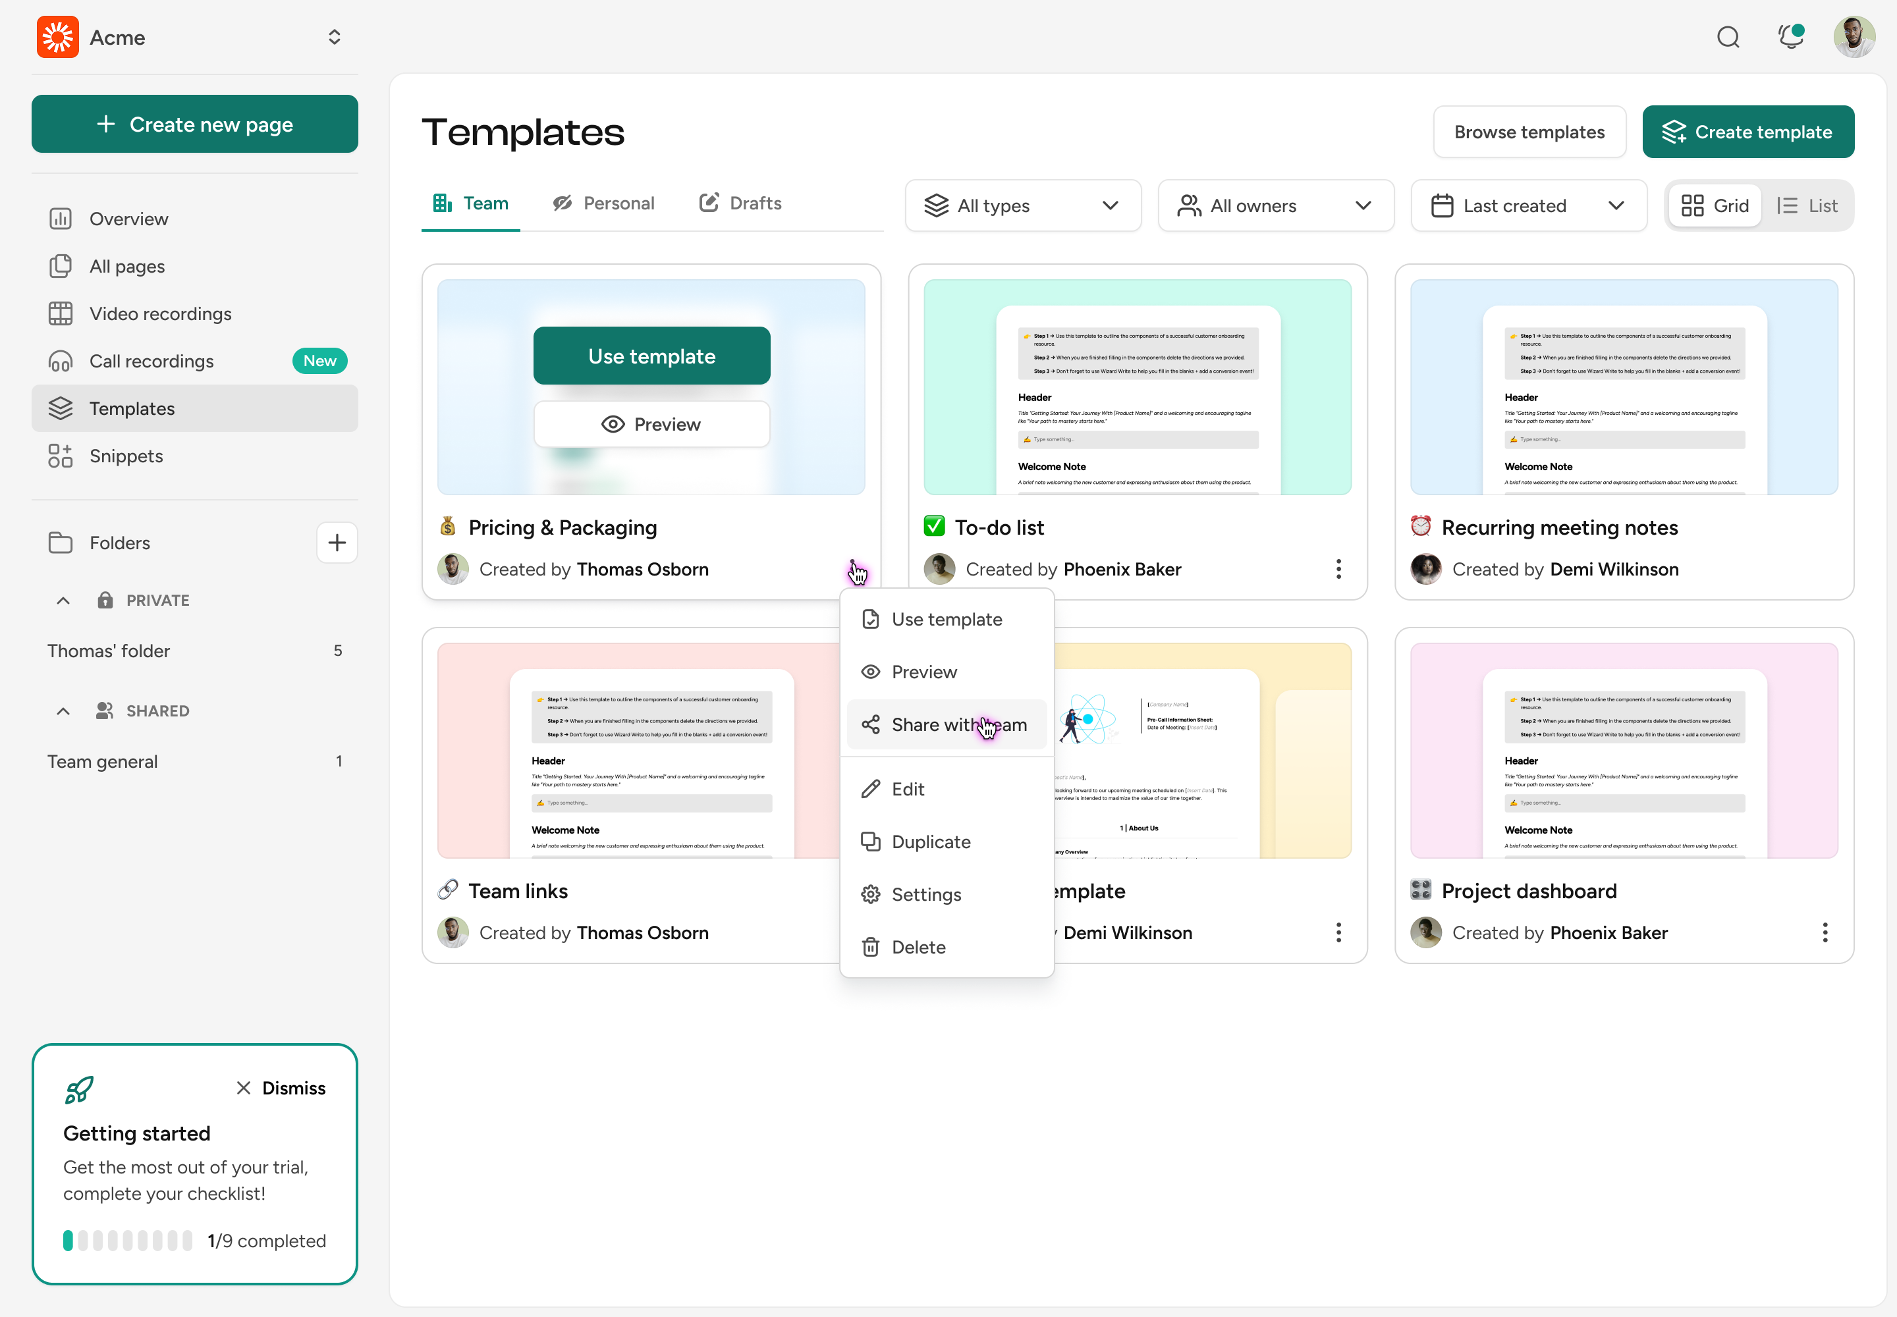
Task: Click Thomas Osborn avatar on Pricing card
Action: (x=453, y=568)
